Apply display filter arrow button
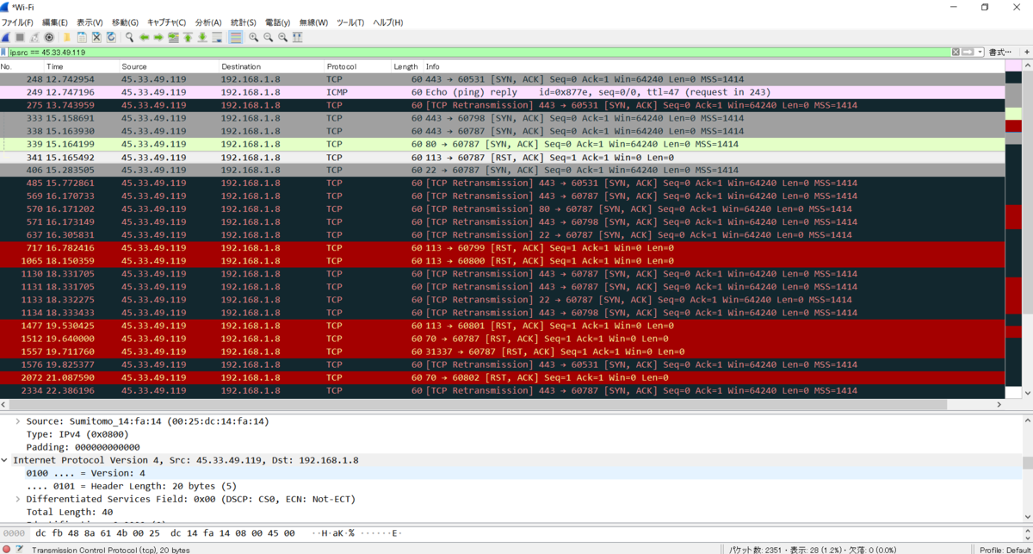The width and height of the screenshot is (1033, 554). [968, 53]
